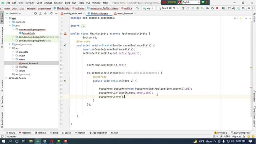Open the Profile app gauge icon
Viewport: 256px width, 144px height.
tap(207, 8)
